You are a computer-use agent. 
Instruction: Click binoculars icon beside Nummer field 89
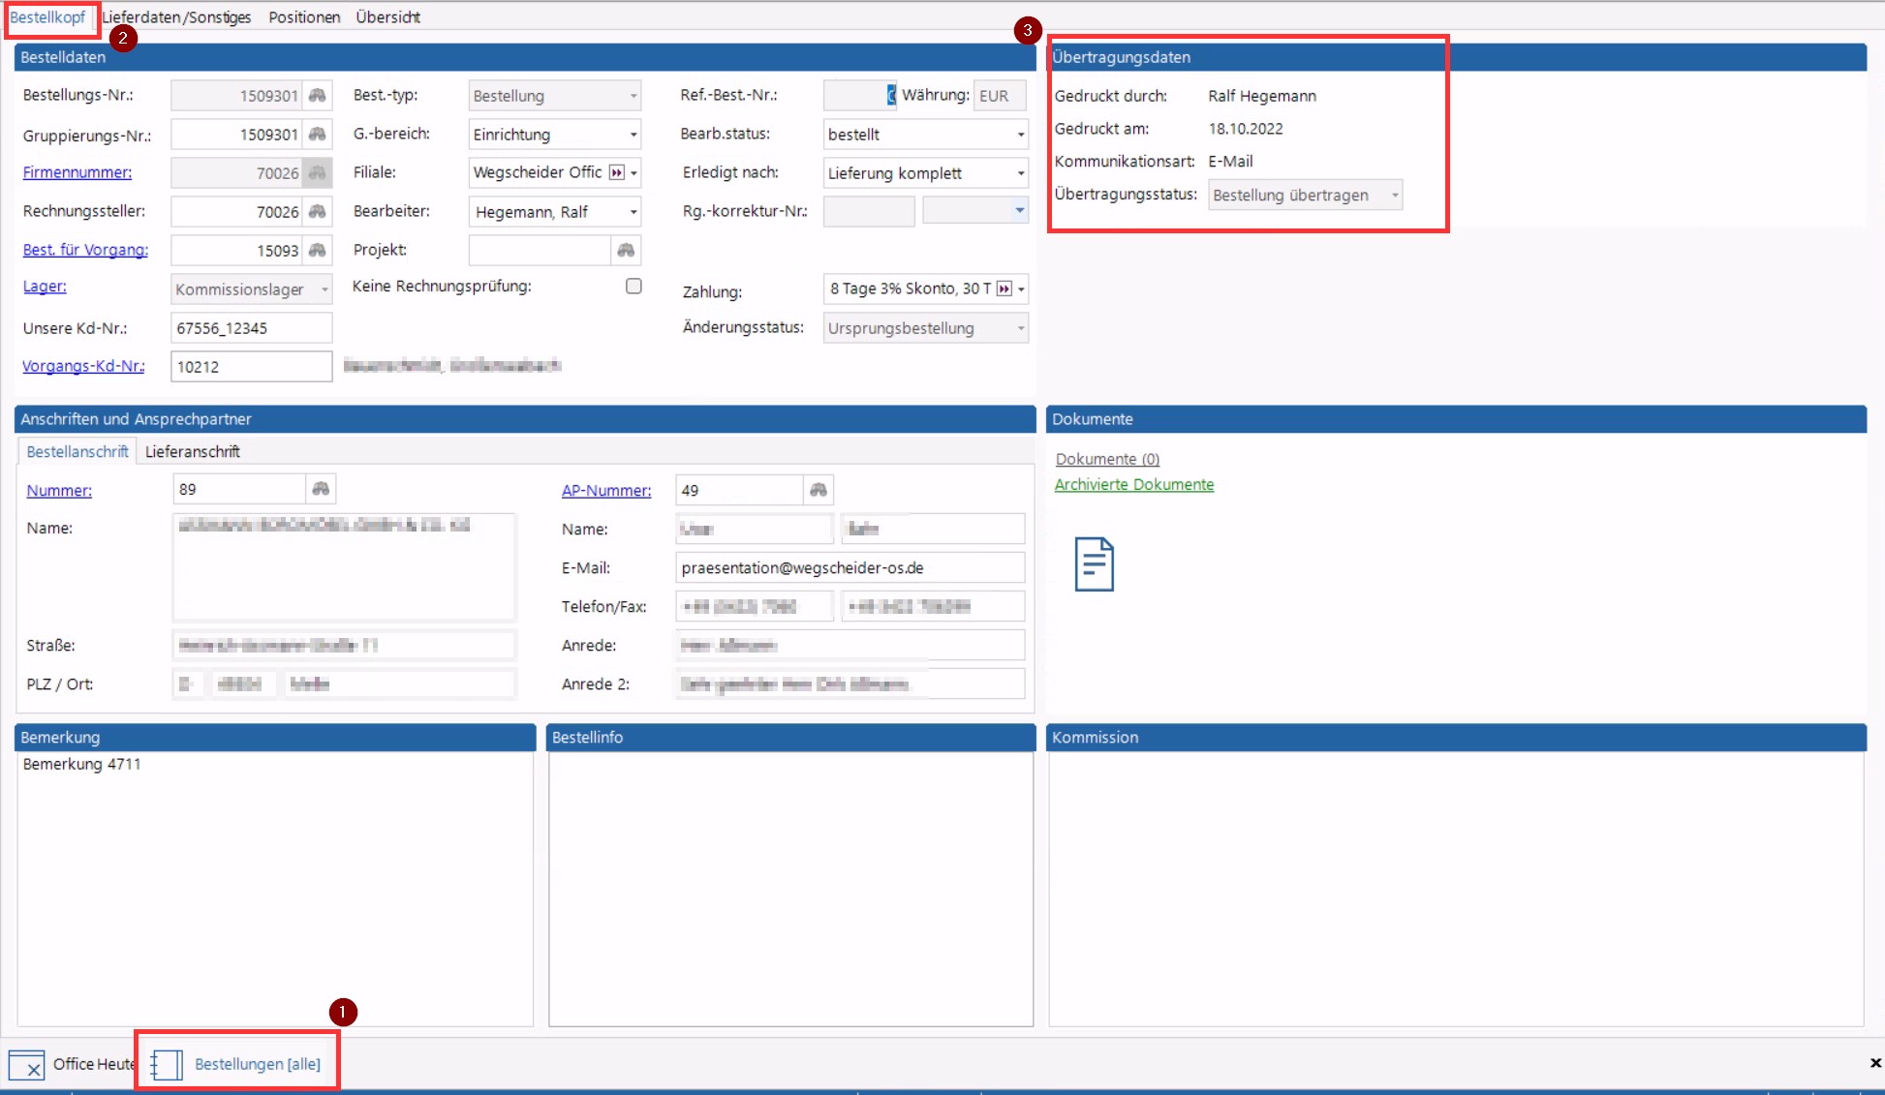(x=321, y=489)
